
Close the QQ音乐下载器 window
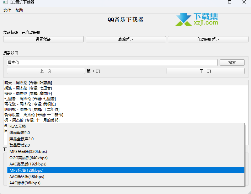pos(244,2)
